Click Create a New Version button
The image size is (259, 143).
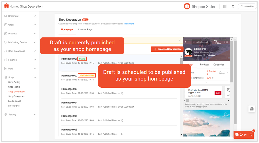pyautogui.click(x=167, y=49)
